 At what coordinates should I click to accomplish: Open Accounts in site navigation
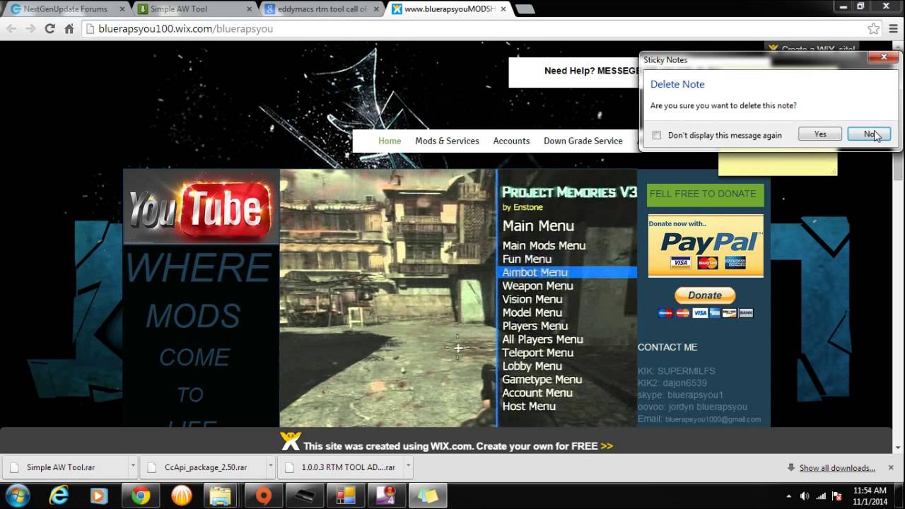(511, 141)
